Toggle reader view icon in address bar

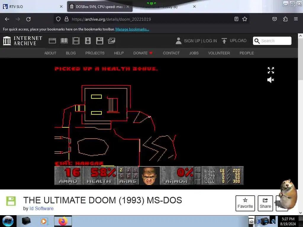236,19
